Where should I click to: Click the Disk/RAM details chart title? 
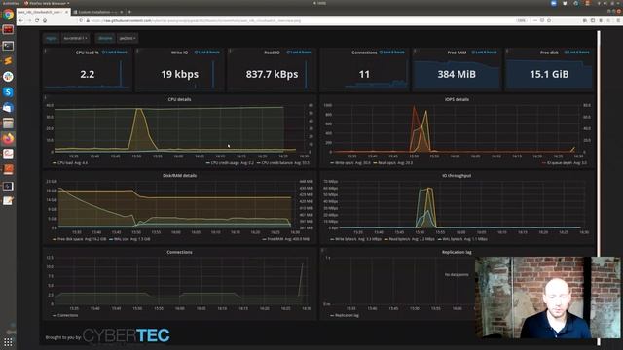[x=179, y=175]
